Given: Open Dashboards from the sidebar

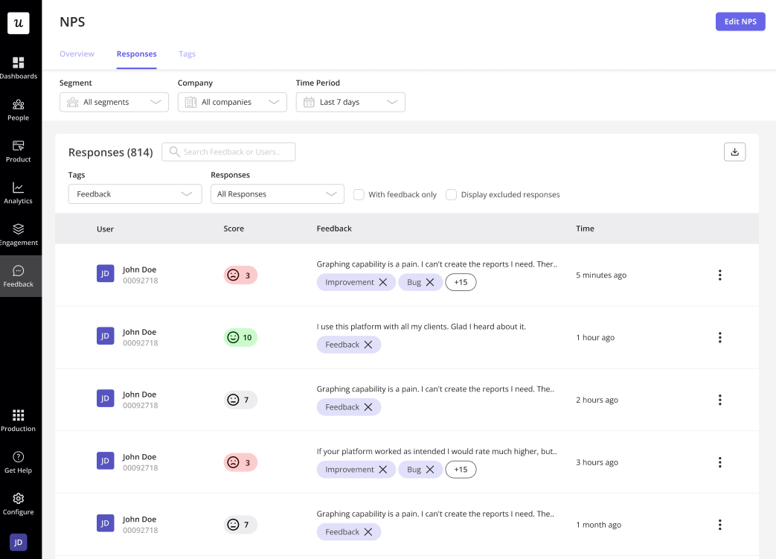Looking at the screenshot, I should 19,68.
